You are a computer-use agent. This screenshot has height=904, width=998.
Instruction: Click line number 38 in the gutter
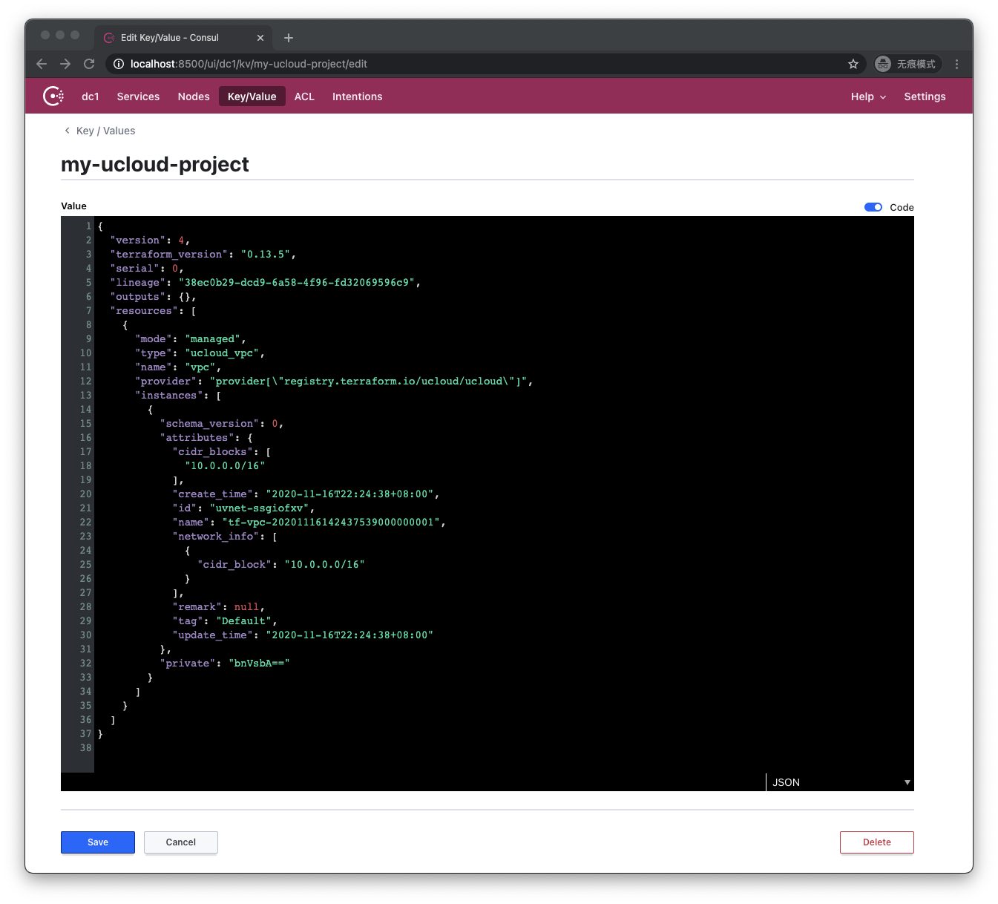[x=85, y=748]
